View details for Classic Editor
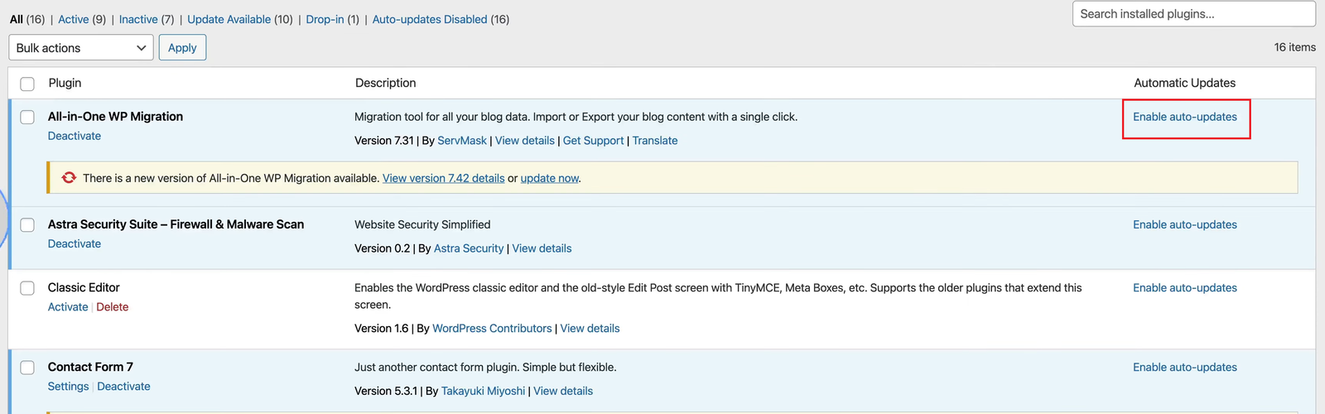This screenshot has width=1325, height=414. (590, 329)
